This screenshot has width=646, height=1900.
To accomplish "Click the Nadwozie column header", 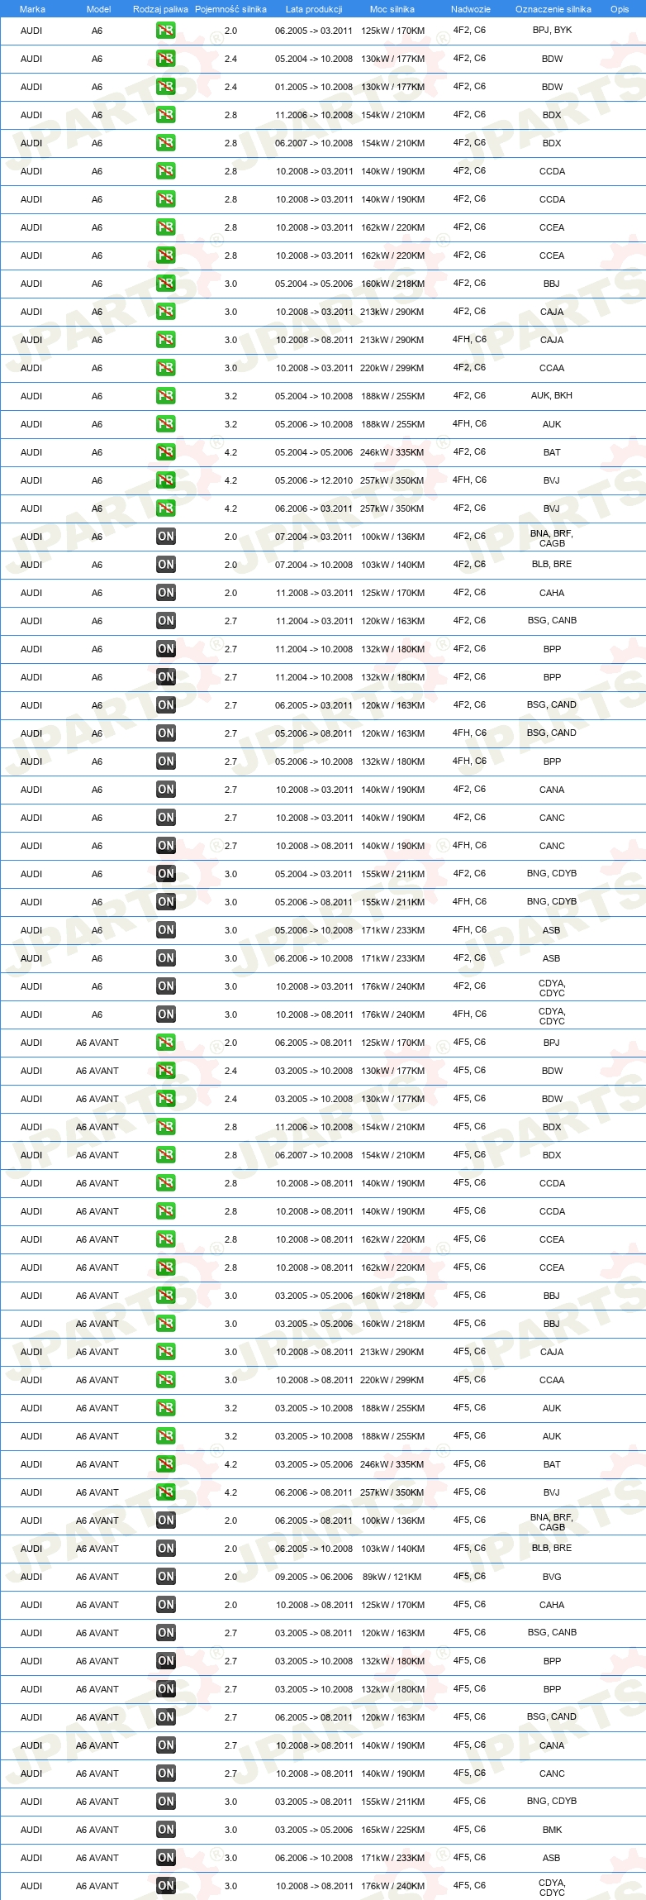I will coord(470,9).
